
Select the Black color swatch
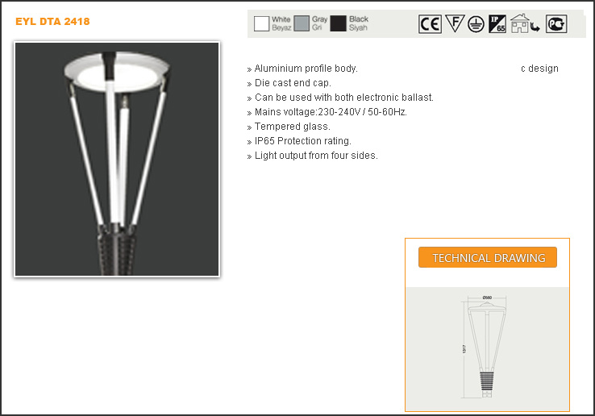click(338, 23)
